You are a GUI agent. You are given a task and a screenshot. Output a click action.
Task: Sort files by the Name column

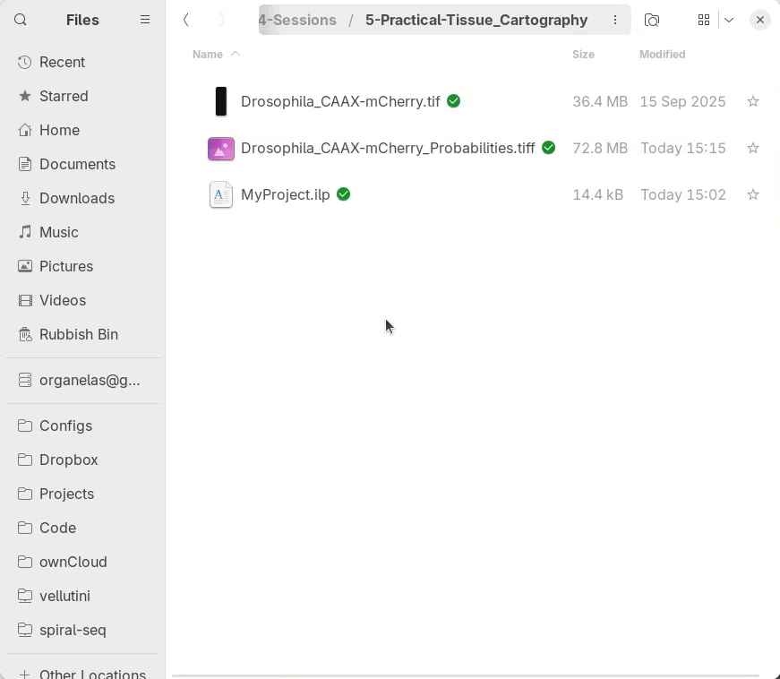pos(208,55)
